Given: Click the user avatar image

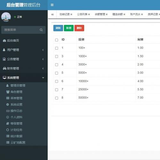Looking at the screenshot, I should tap(6, 17).
